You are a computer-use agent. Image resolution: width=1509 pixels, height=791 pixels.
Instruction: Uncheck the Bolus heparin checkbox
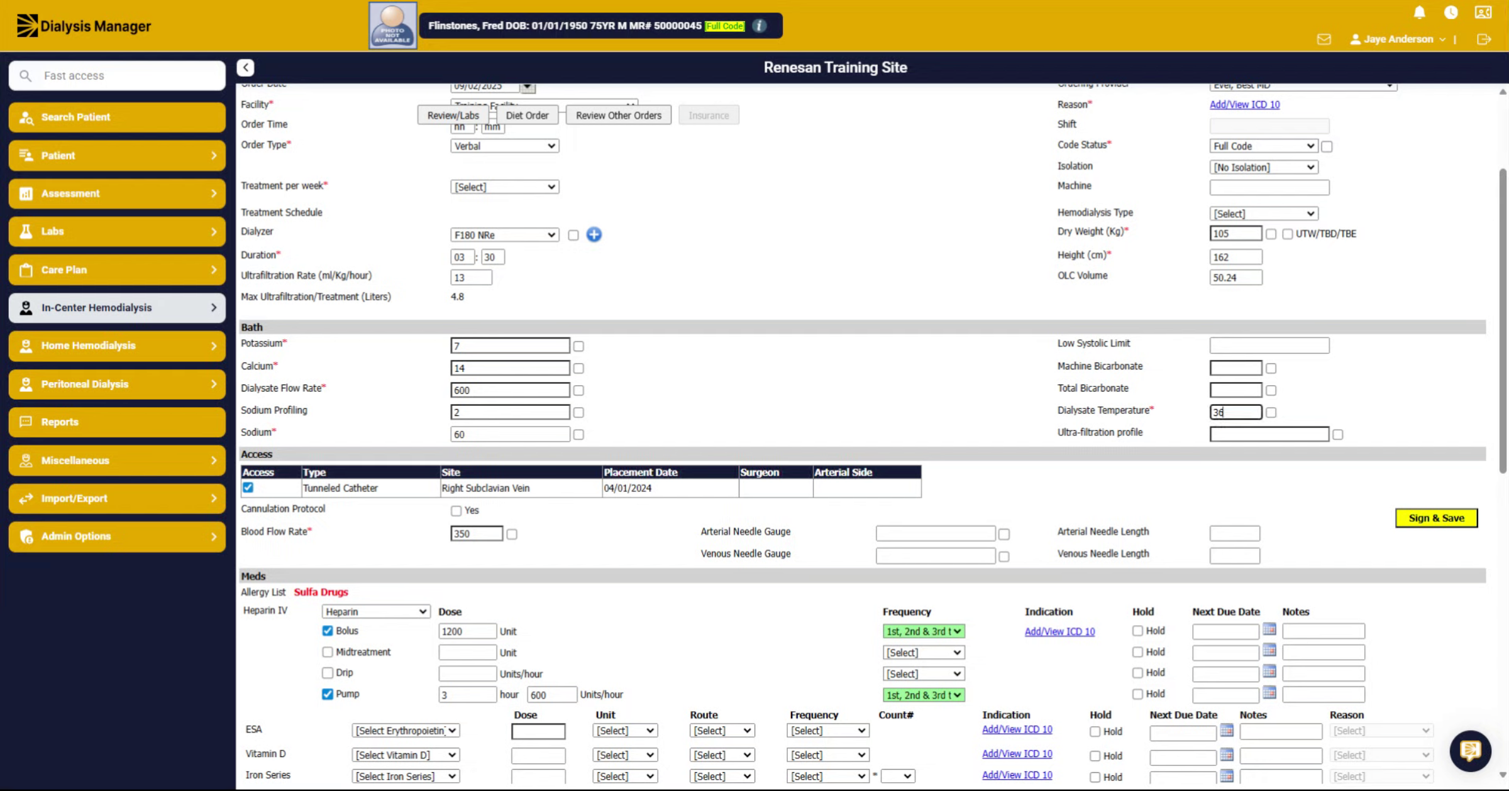point(328,630)
